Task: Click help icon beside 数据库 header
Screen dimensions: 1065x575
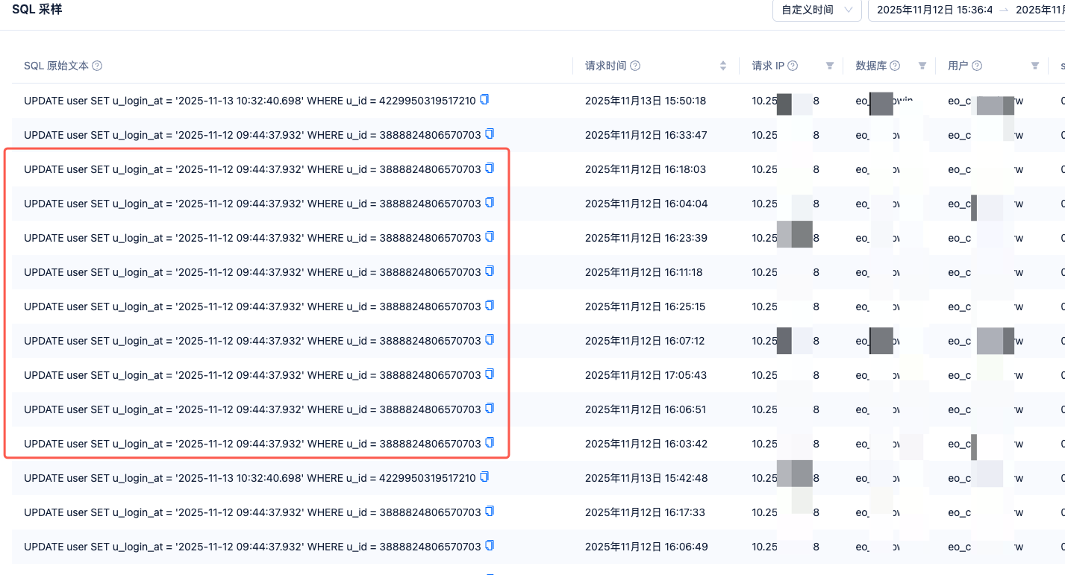Action: point(895,66)
